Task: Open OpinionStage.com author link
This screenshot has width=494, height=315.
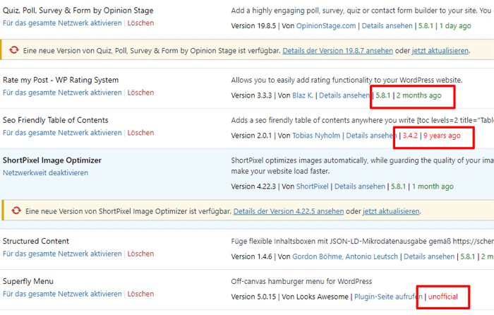Action: tap(326, 26)
